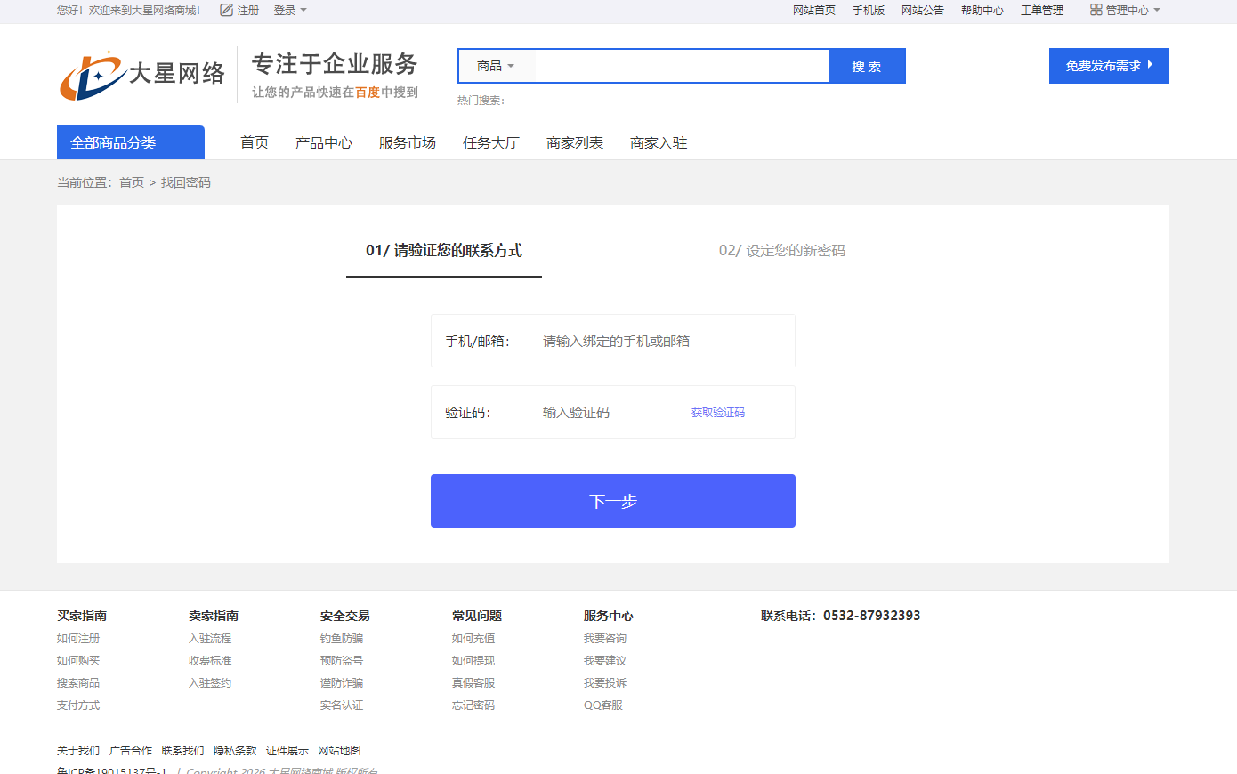The image size is (1237, 774).
Task: Open the 服务市场 nav item
Action: pyautogui.click(x=407, y=142)
